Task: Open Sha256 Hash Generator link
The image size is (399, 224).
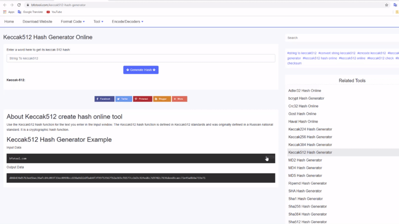Action: pyautogui.click(x=307, y=206)
